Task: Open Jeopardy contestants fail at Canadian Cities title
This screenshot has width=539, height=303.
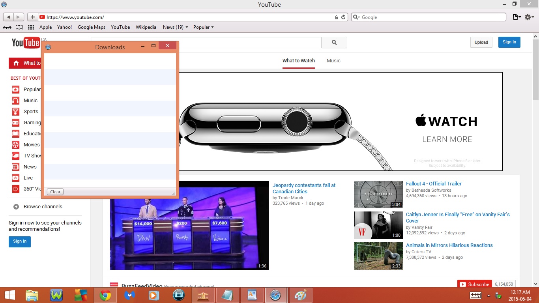Action: (304, 188)
